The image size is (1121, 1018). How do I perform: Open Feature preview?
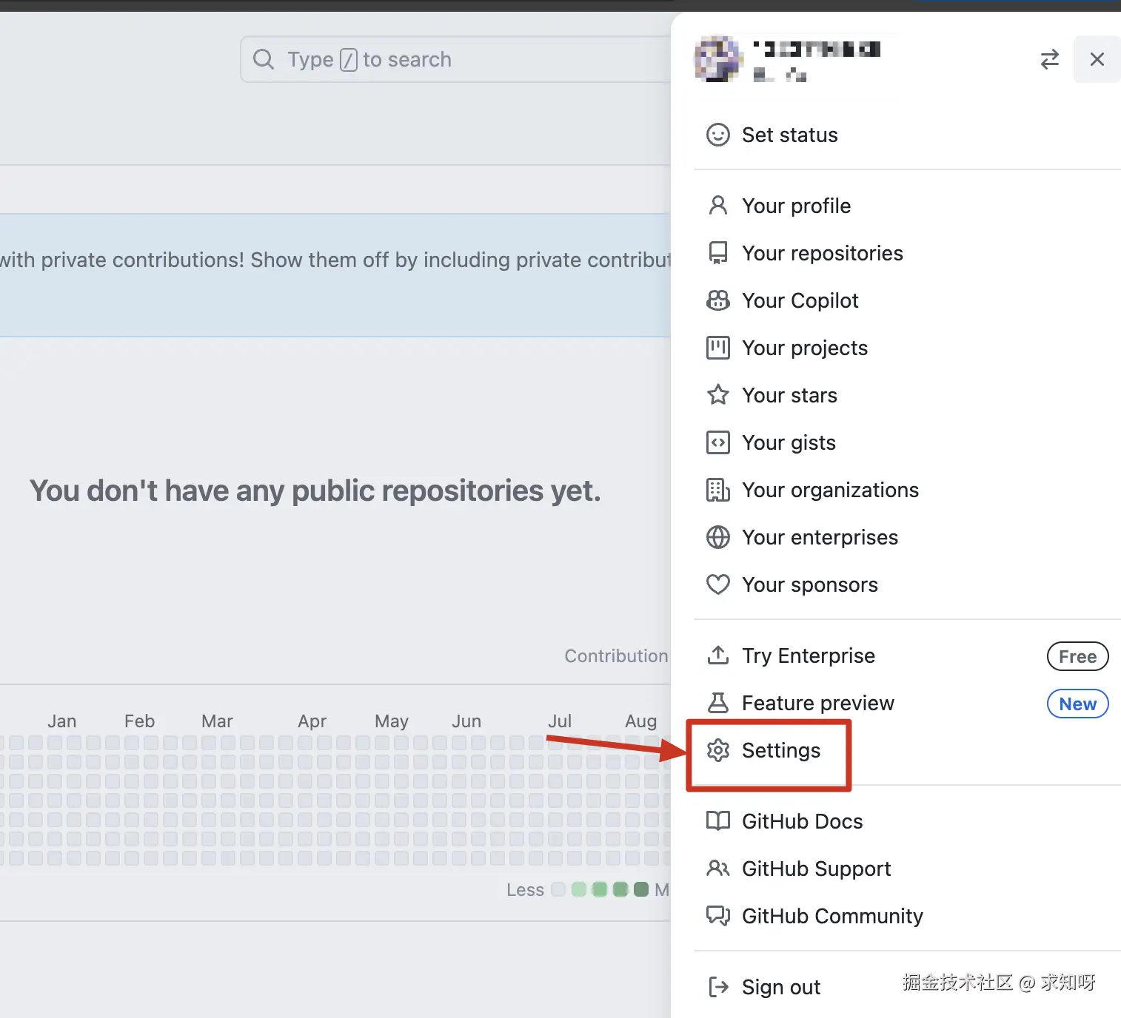coord(908,703)
